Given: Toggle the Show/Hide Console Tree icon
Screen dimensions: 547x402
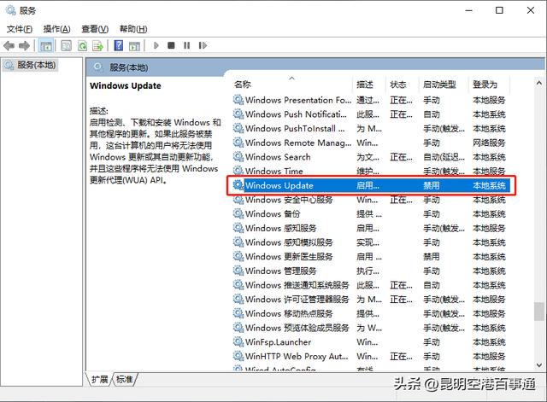Looking at the screenshot, I should [46, 45].
